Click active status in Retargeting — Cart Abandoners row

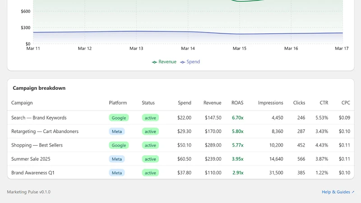[150, 131]
